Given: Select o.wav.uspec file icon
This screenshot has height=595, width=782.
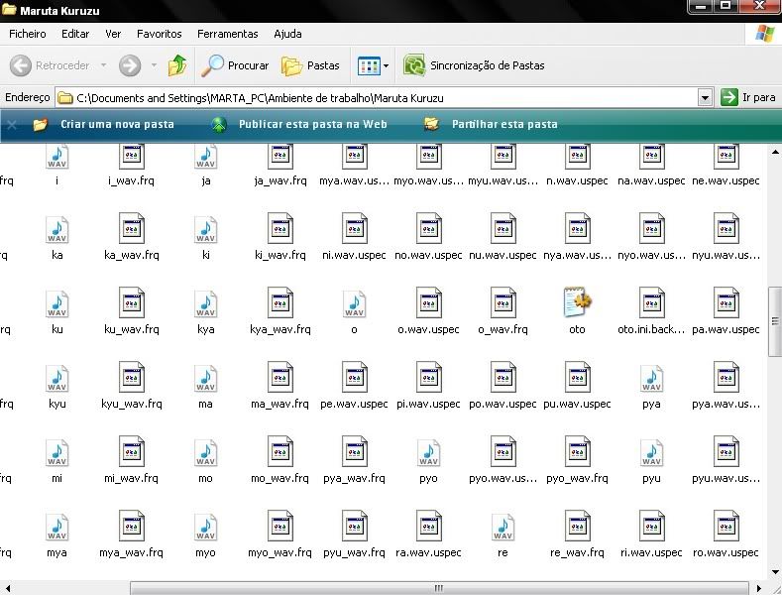Looking at the screenshot, I should click(x=429, y=302).
